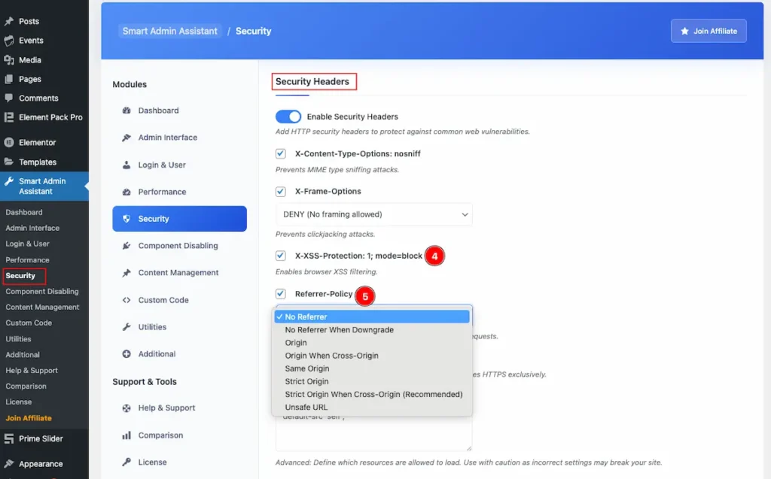Viewport: 771px width, 479px height.
Task: Open the X-Frame-Options DENY dropdown
Action: coord(373,214)
